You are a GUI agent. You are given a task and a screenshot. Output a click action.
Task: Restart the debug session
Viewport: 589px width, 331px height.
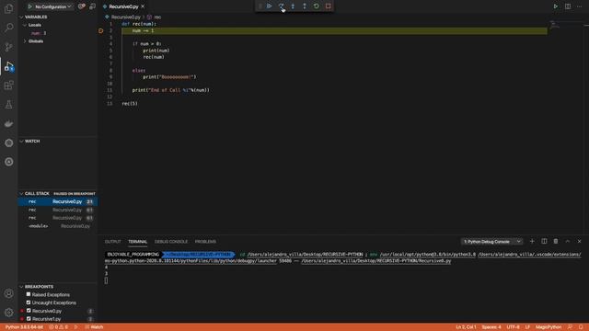317,6
